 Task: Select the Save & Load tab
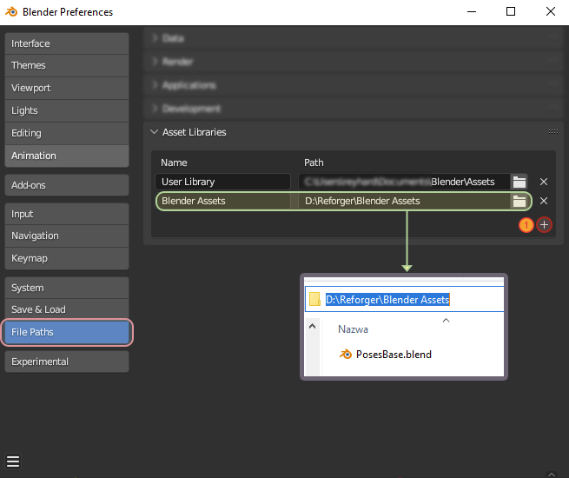[x=67, y=309]
